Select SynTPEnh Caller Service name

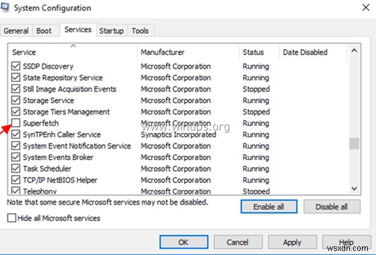pos(62,135)
